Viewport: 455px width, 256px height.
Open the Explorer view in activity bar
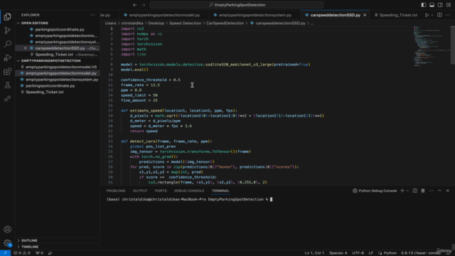(x=8, y=17)
